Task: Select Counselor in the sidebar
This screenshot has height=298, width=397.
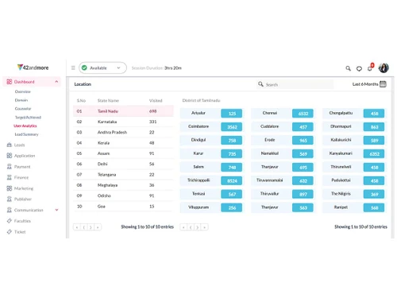Action: [23, 109]
